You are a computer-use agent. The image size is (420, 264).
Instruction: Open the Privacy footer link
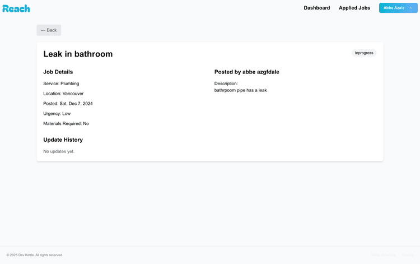(407, 255)
